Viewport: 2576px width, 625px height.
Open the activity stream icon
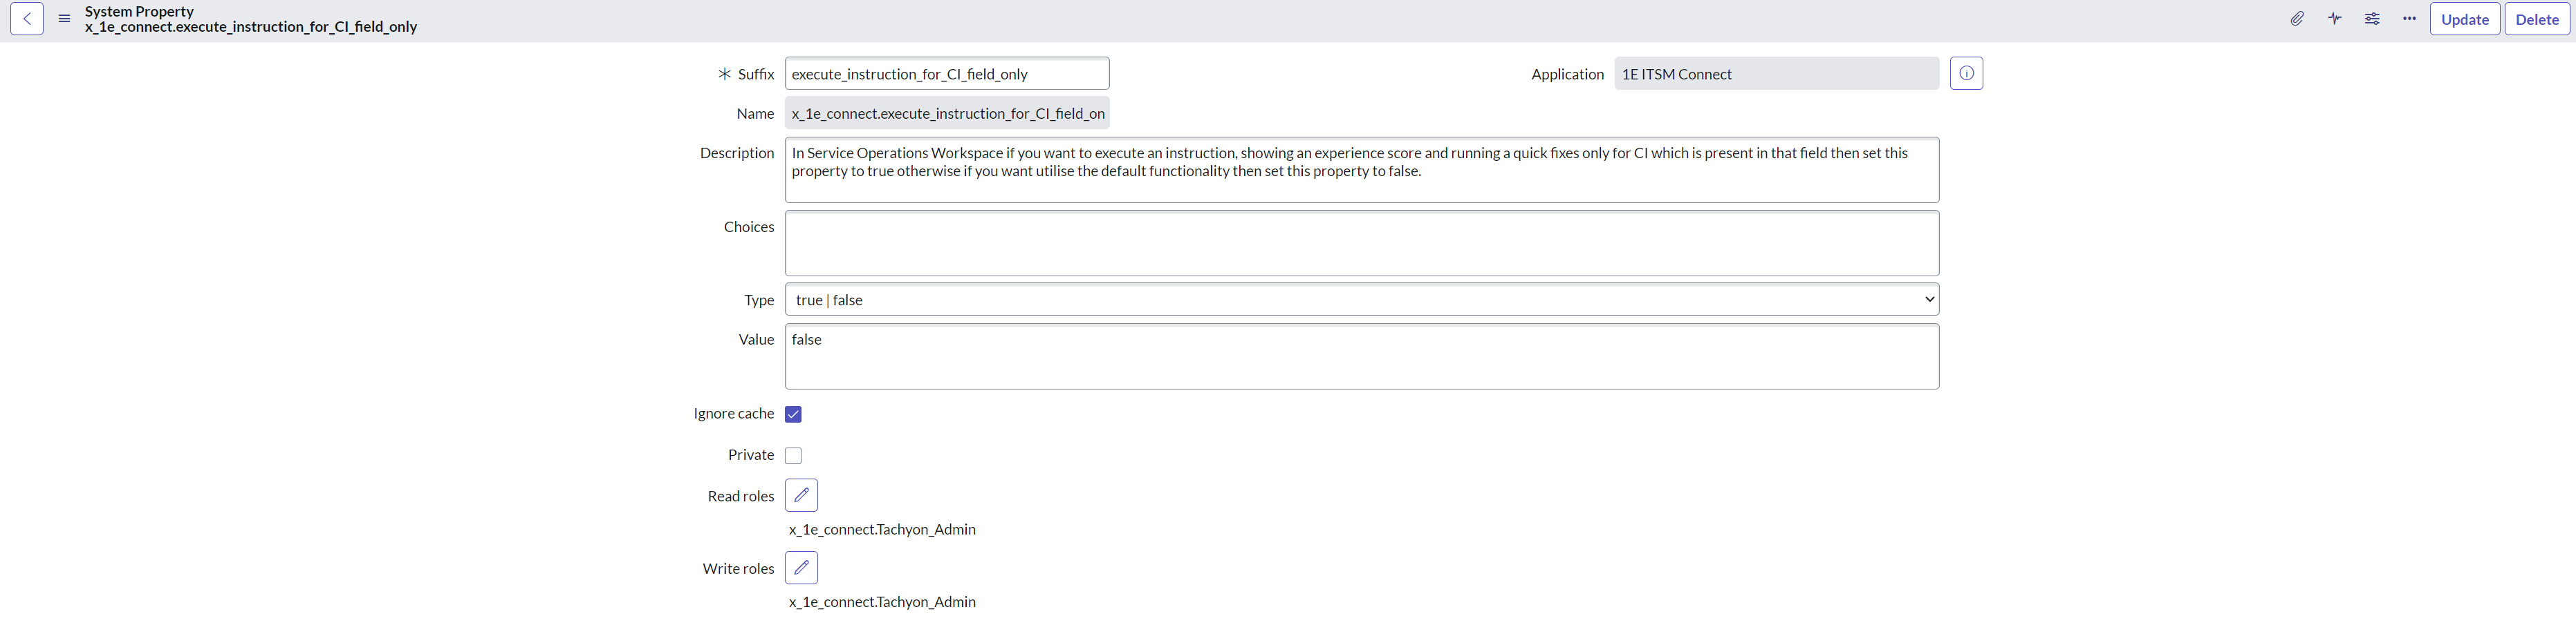pyautogui.click(x=2334, y=19)
